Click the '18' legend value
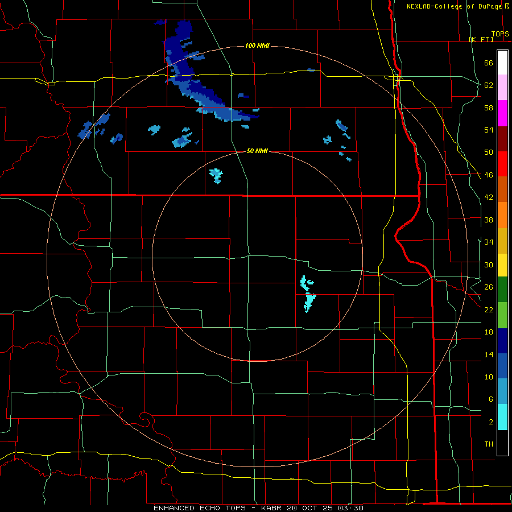 (489, 332)
